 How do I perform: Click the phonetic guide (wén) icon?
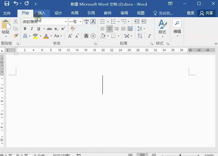(86, 22)
